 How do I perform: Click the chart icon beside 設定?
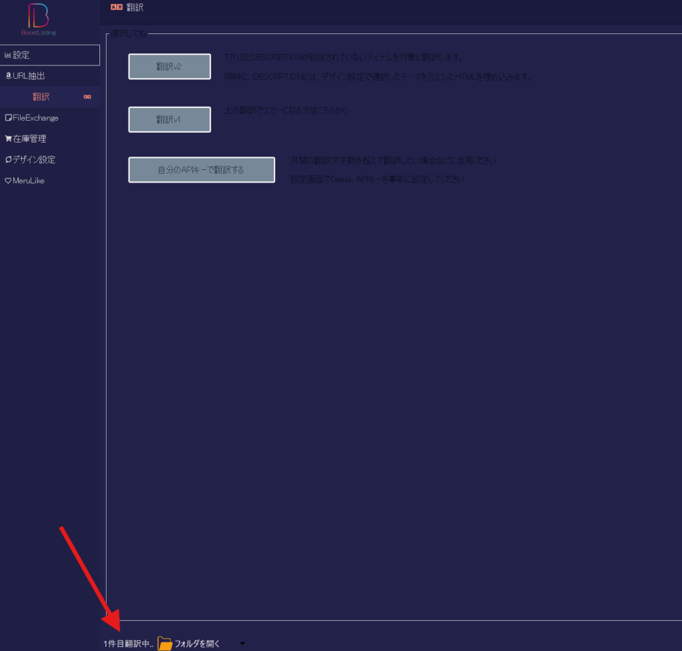(x=8, y=55)
